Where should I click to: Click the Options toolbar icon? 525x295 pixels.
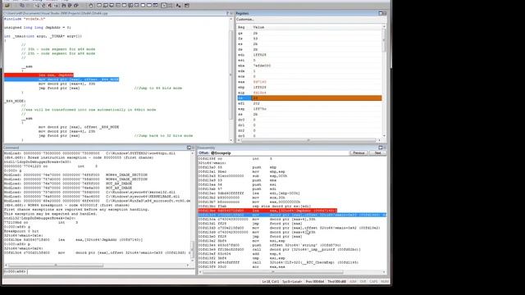[186, 6]
